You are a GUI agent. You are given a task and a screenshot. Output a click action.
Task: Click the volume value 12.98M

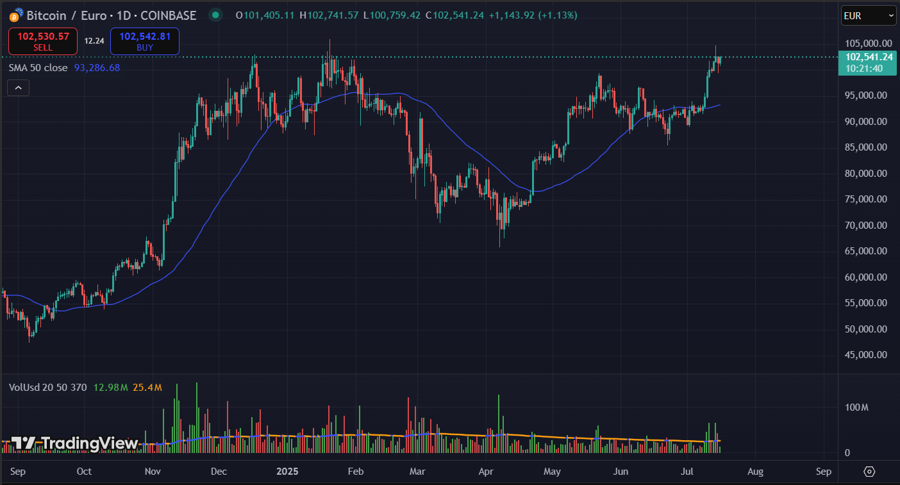(x=111, y=388)
